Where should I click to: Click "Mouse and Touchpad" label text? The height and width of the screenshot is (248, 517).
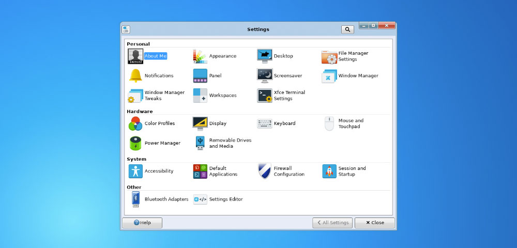tap(351, 123)
